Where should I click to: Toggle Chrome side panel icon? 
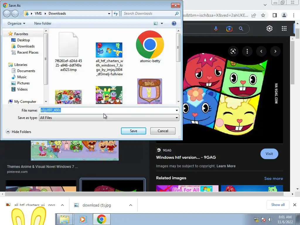(275, 15)
